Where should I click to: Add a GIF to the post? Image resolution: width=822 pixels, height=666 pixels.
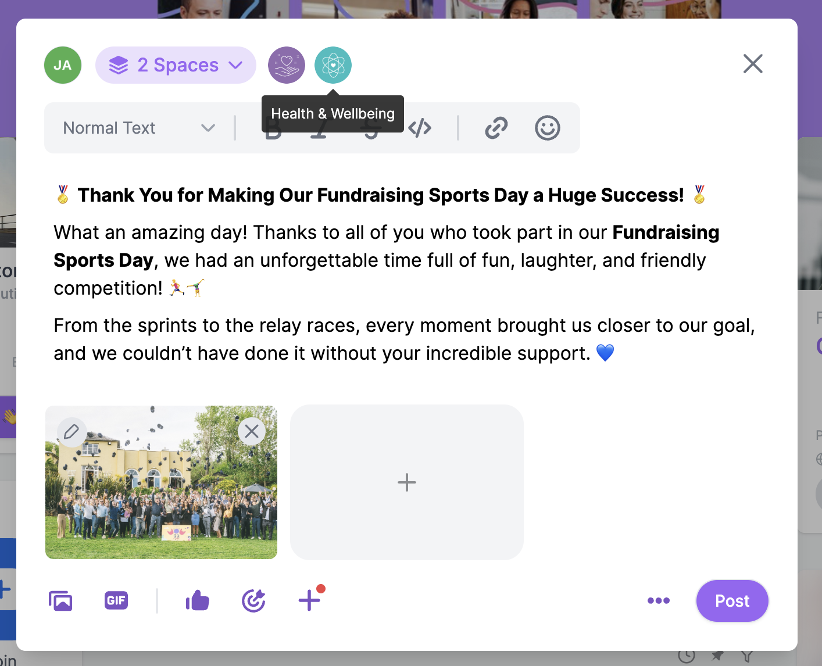pyautogui.click(x=116, y=600)
